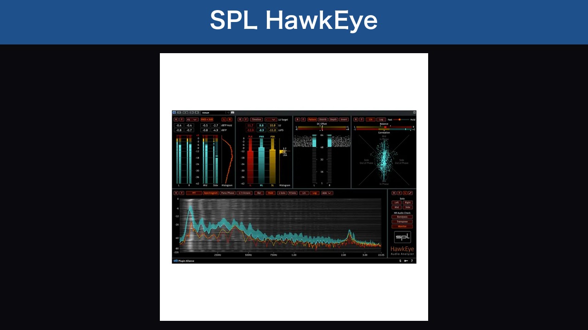Enable the Monitor button under HR Audio Check

pos(402,226)
